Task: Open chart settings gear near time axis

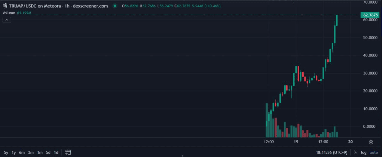Action: pyautogui.click(x=371, y=142)
